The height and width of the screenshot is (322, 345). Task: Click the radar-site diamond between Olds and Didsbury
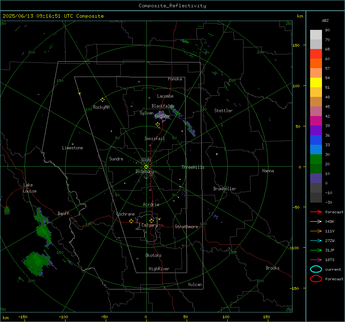point(146,167)
